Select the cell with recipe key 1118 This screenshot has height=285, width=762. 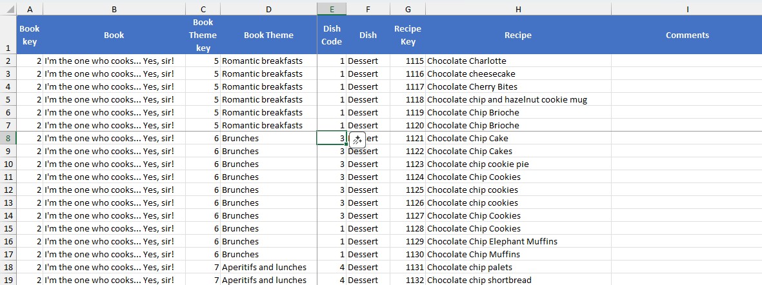click(408, 99)
